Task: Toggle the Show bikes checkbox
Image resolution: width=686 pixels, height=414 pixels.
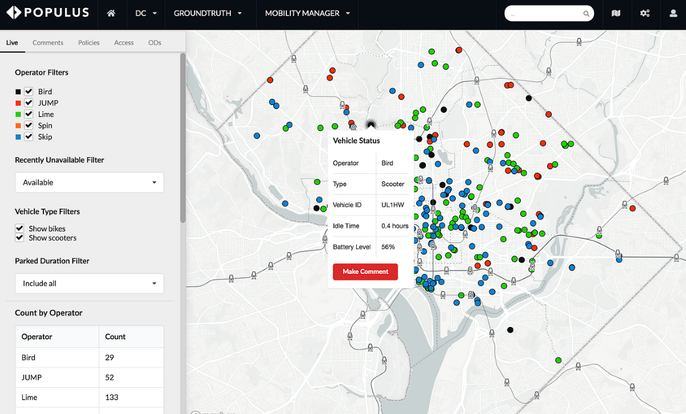Action: point(19,228)
